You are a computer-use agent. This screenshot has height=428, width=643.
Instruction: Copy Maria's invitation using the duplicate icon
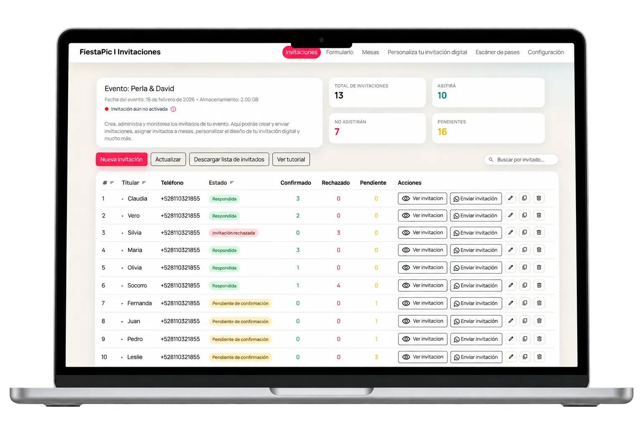pos(525,250)
